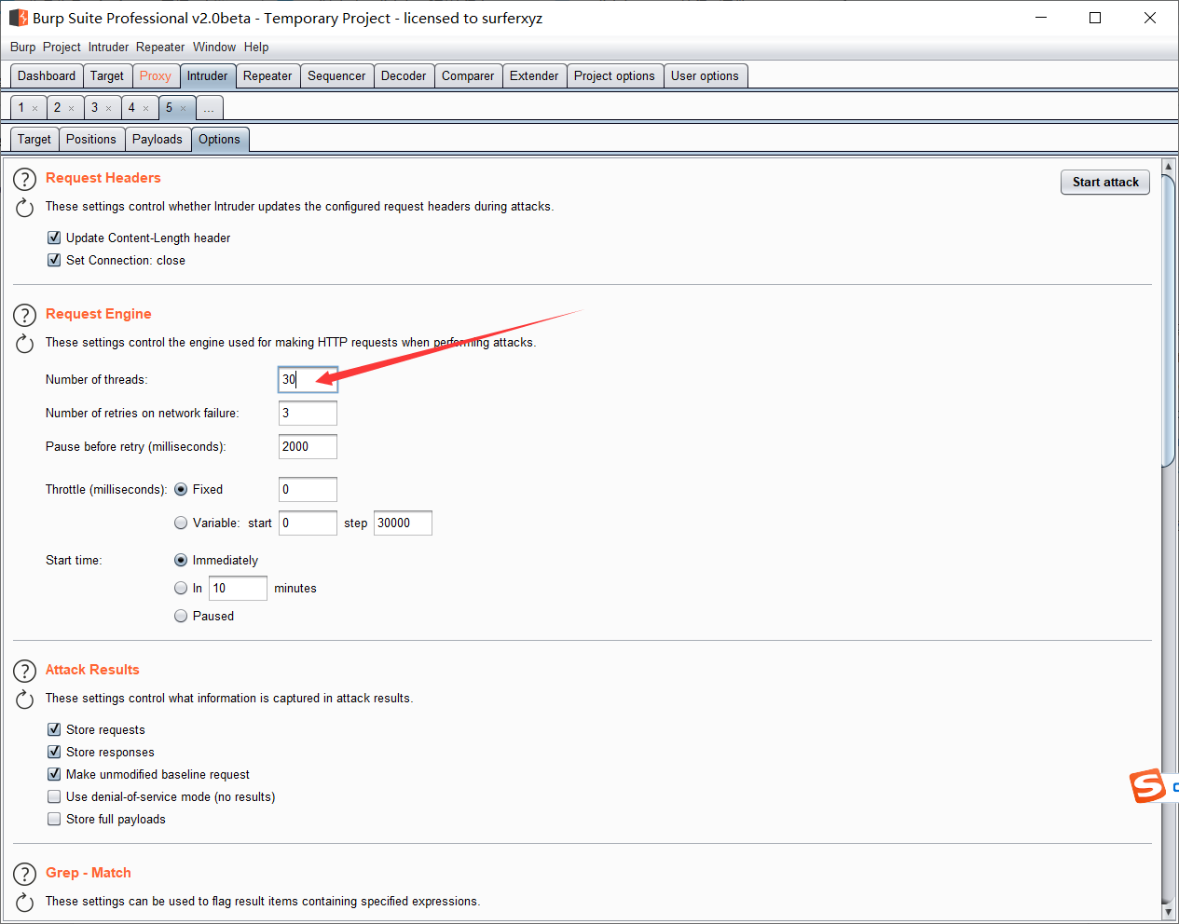Viewport: 1179px width, 924px height.
Task: Uncheck Store responses
Action: [x=54, y=752]
